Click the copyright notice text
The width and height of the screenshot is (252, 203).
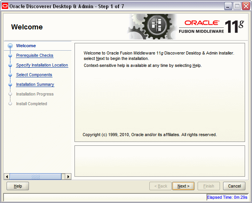click(150, 135)
